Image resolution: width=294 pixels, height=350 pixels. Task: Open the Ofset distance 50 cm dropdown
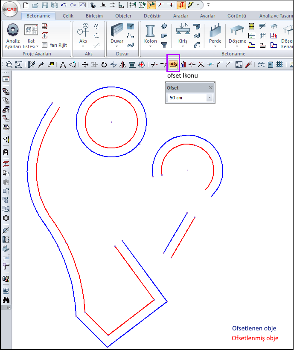coord(209,98)
